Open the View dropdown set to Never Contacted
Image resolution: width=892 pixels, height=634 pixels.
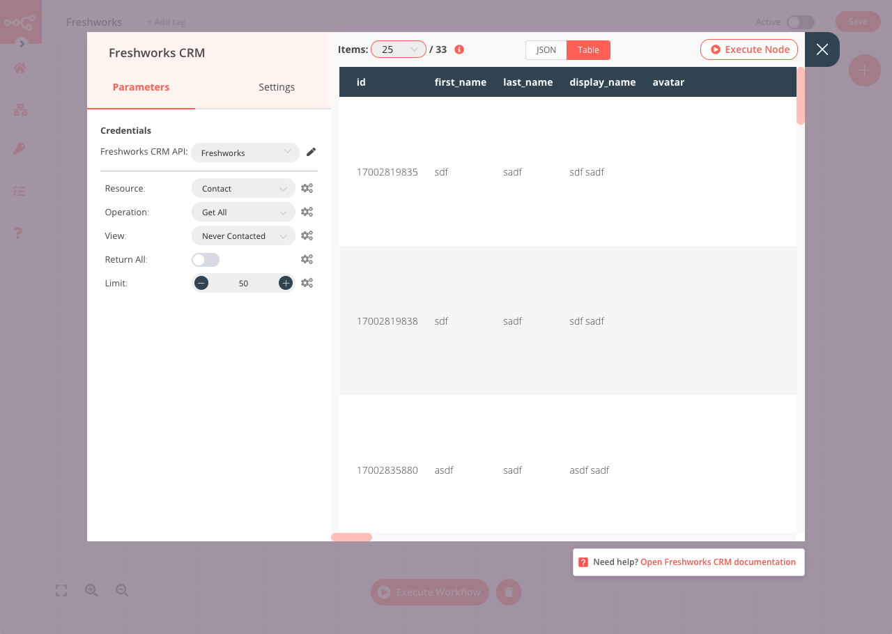[243, 235]
